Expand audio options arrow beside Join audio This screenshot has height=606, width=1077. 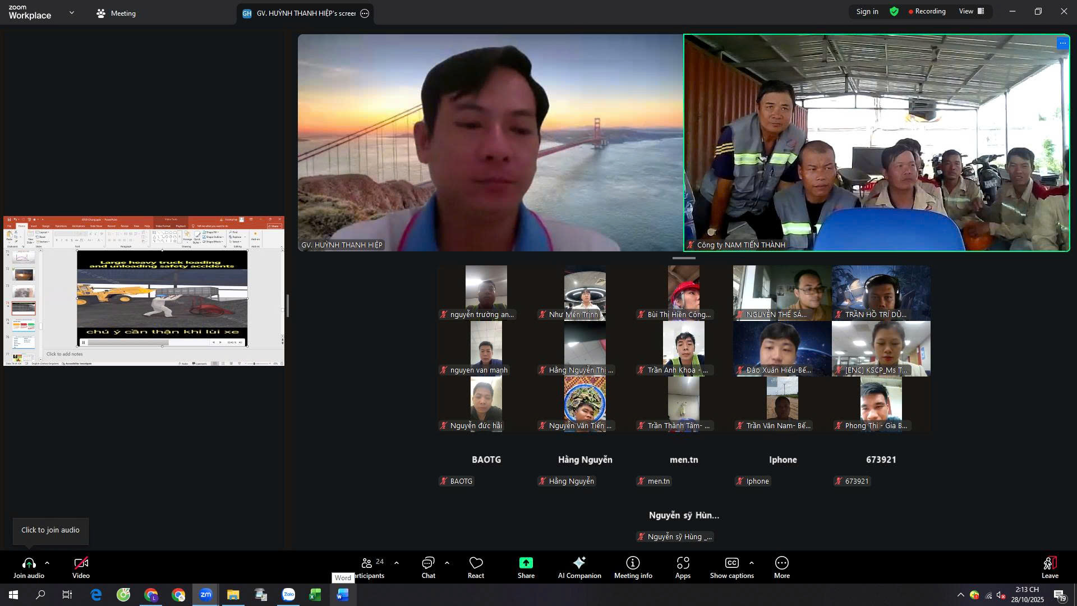47,563
